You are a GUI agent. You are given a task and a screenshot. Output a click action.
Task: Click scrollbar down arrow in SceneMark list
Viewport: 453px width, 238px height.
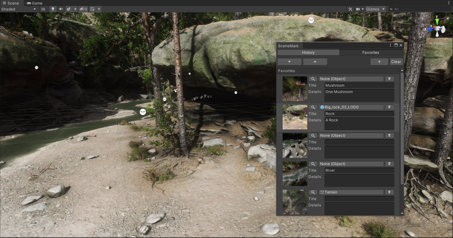point(402,213)
